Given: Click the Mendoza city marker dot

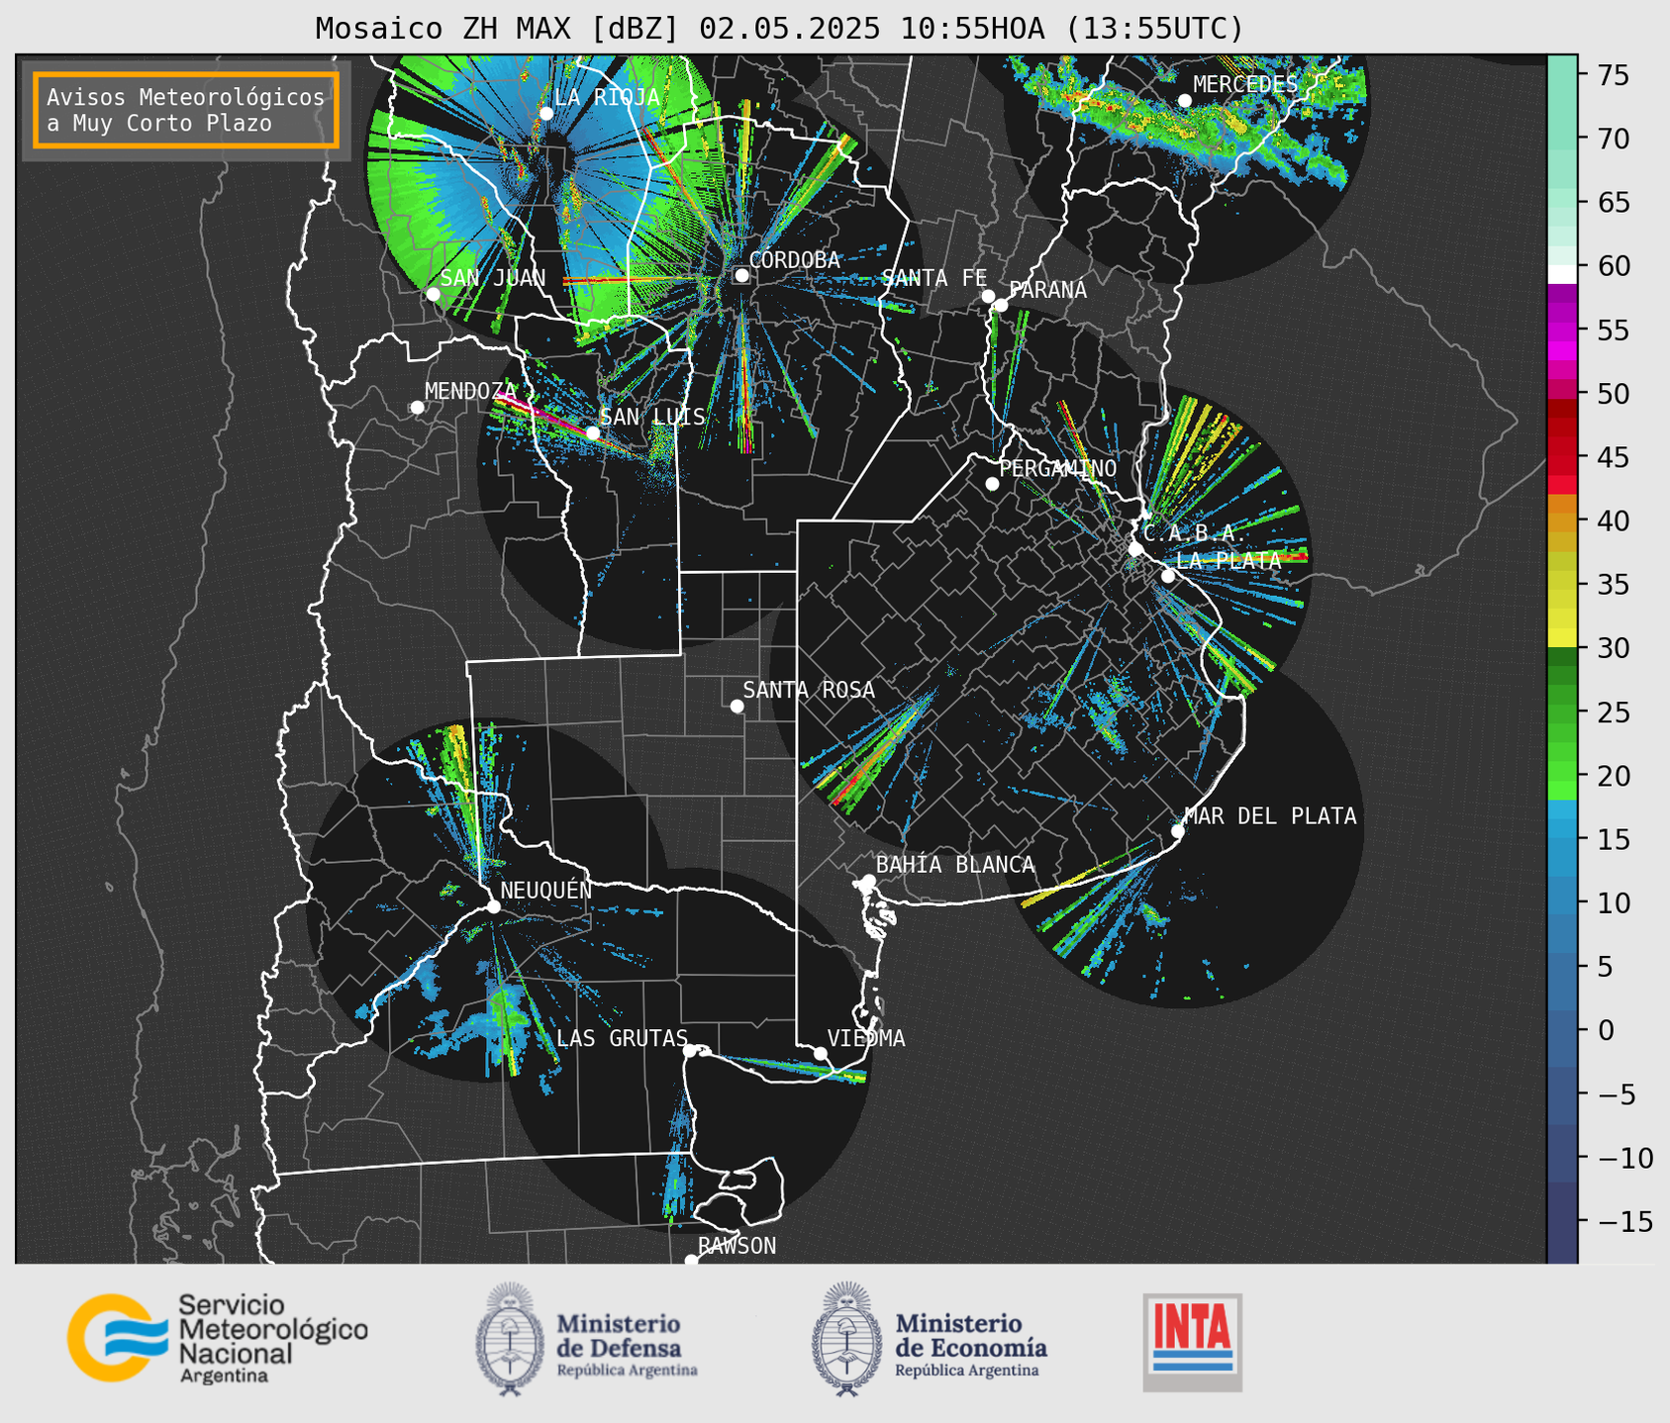Looking at the screenshot, I should click(x=417, y=408).
